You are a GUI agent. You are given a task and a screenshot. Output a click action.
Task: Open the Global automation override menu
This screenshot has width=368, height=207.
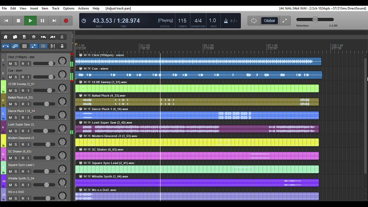pyautogui.click(x=269, y=21)
